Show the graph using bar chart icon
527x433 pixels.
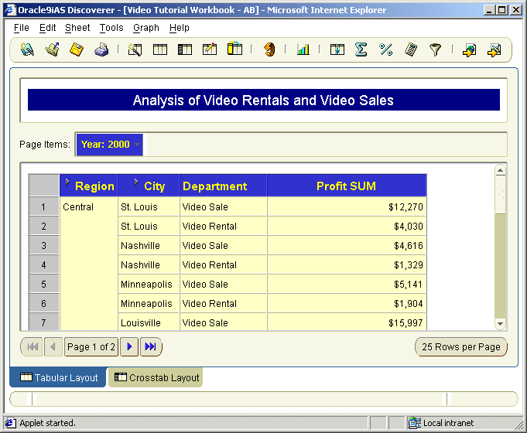[x=303, y=49]
